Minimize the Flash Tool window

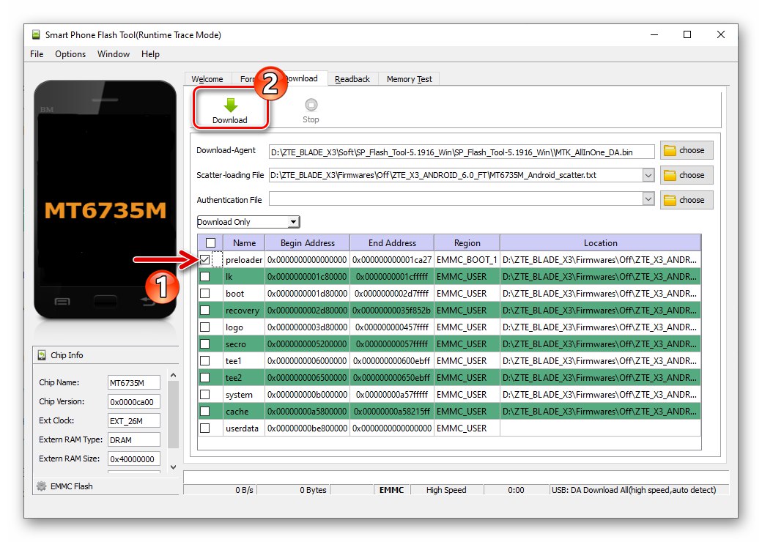654,34
